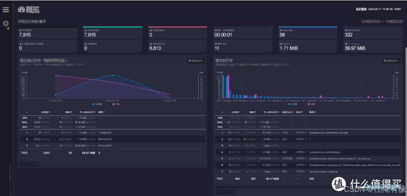407x196 pixels.
Task: Go to first page in 每日独立访客 table
Action: click(x=23, y=164)
